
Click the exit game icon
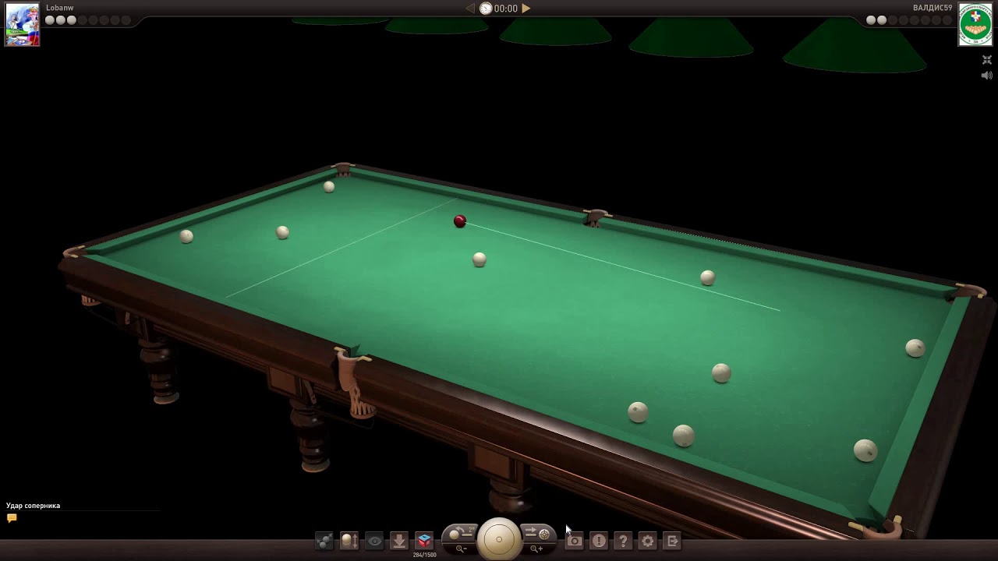[673, 541]
